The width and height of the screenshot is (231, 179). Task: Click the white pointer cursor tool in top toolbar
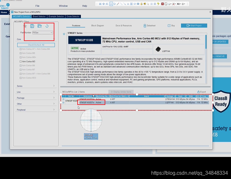148,4
